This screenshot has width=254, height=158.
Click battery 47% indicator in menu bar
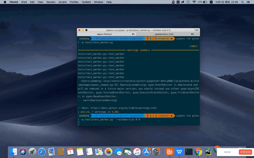[203, 2]
